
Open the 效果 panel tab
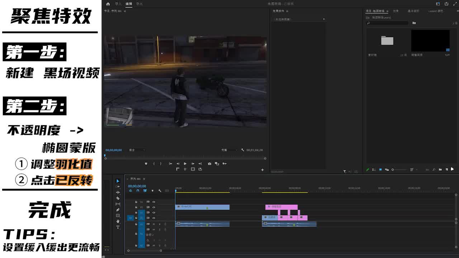coord(396,11)
